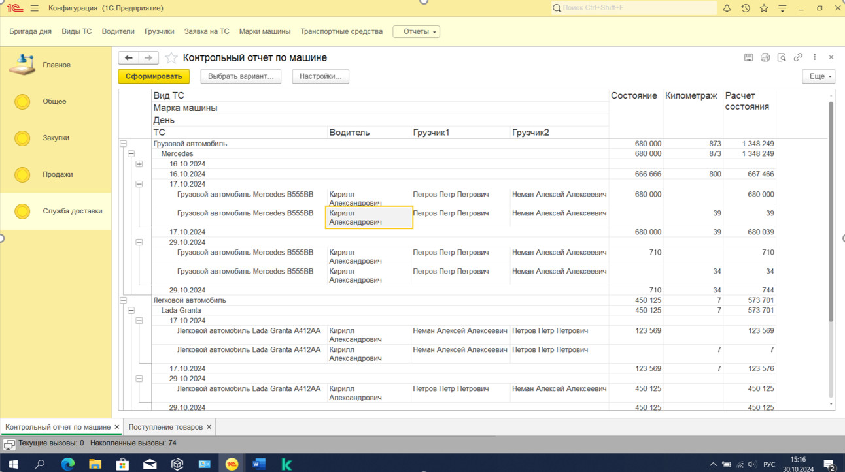Open the Отчеты dropdown menu
This screenshot has width=845, height=472.
click(416, 31)
